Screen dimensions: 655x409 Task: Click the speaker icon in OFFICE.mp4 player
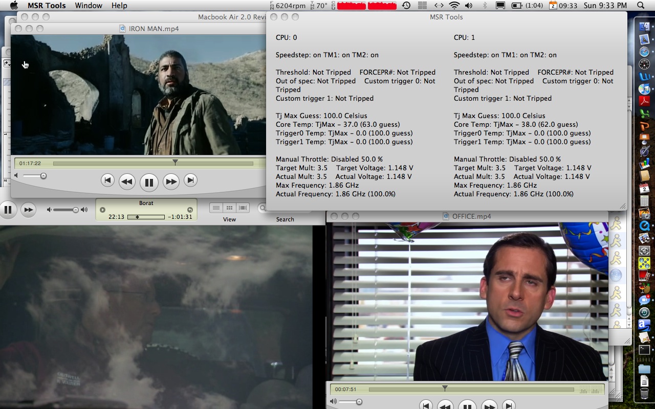[x=334, y=402]
